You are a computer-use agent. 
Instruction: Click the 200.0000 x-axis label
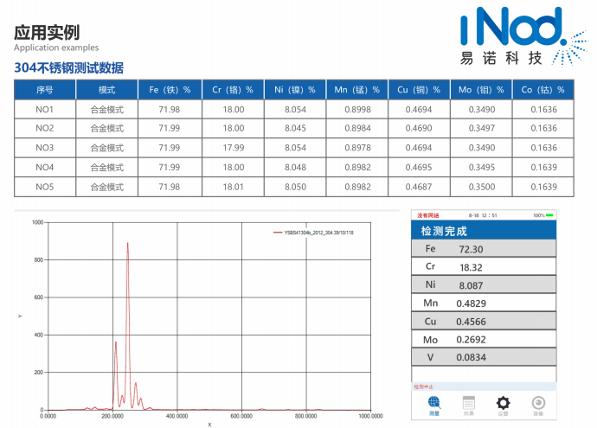pyautogui.click(x=112, y=416)
